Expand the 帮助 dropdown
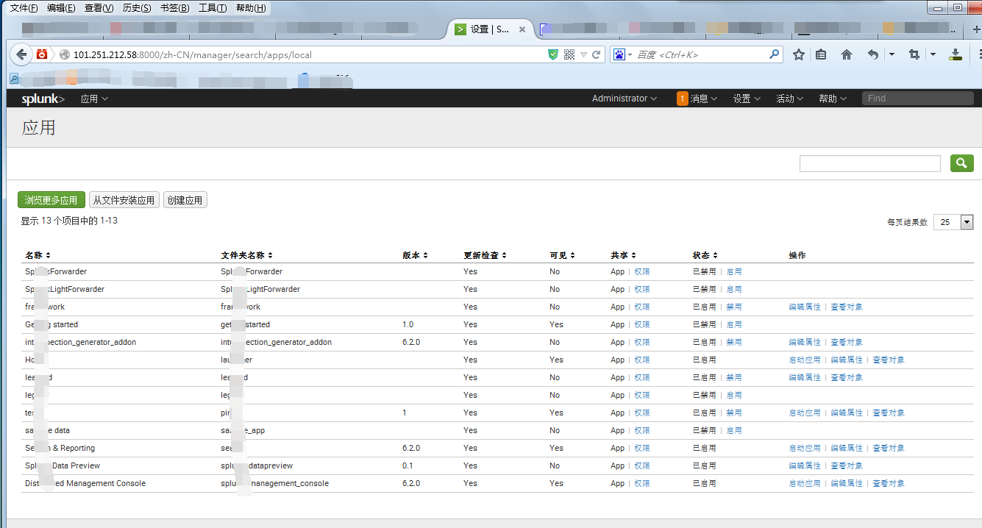 point(833,99)
